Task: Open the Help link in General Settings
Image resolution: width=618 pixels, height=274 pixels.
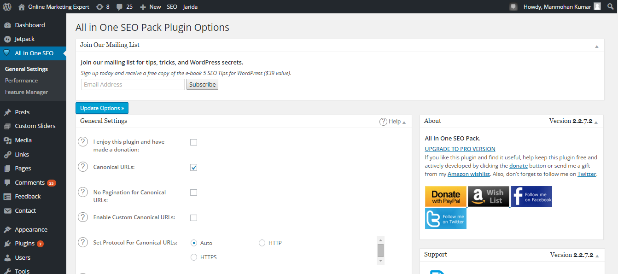Action: pyautogui.click(x=390, y=122)
